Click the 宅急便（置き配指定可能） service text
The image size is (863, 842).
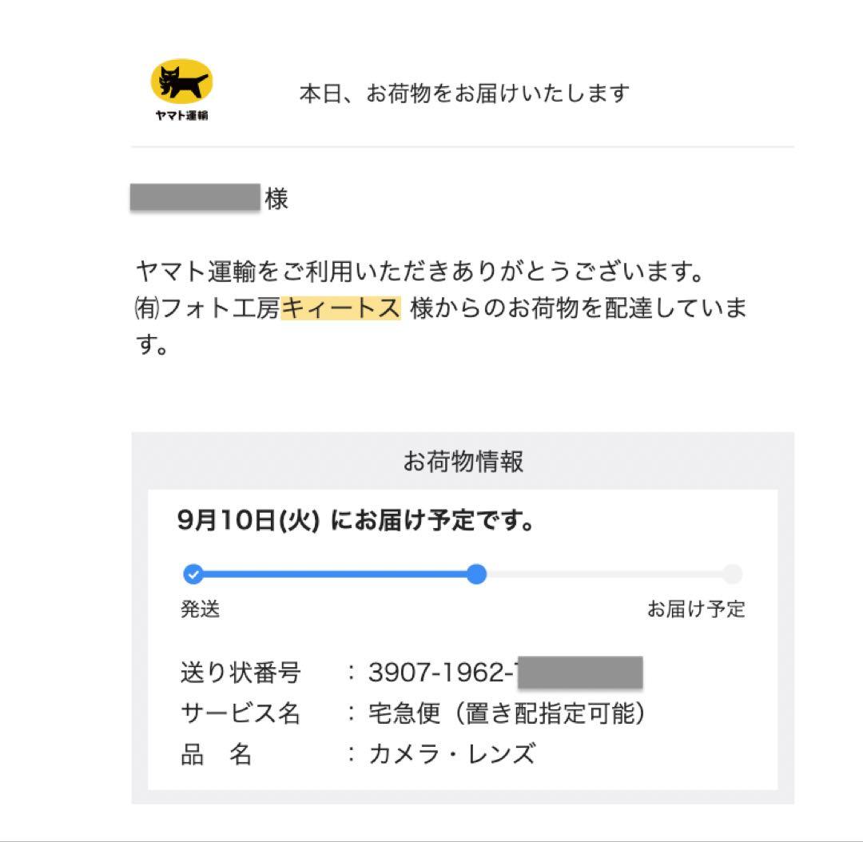pos(507,713)
